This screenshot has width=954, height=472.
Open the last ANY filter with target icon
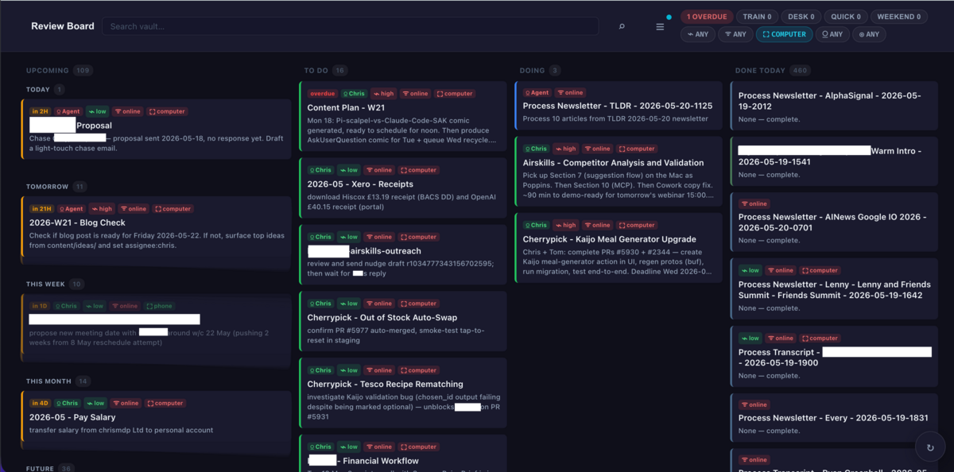click(x=869, y=34)
